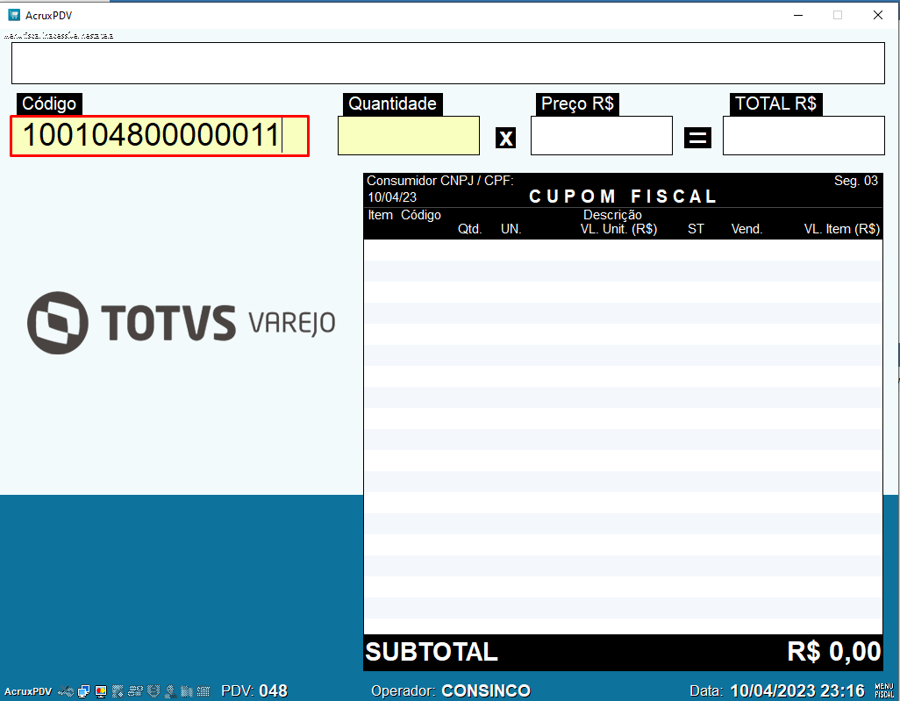Click the PDV: 048 status text
This screenshot has height=701, width=900.
coord(254,690)
